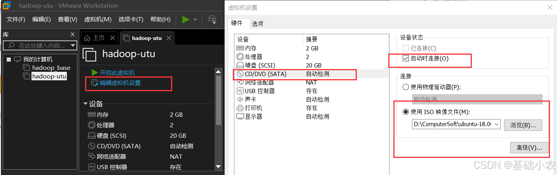Viewport: 557px width, 175px height.
Task: Click NAT summary value in hardware list
Action: coord(311,82)
